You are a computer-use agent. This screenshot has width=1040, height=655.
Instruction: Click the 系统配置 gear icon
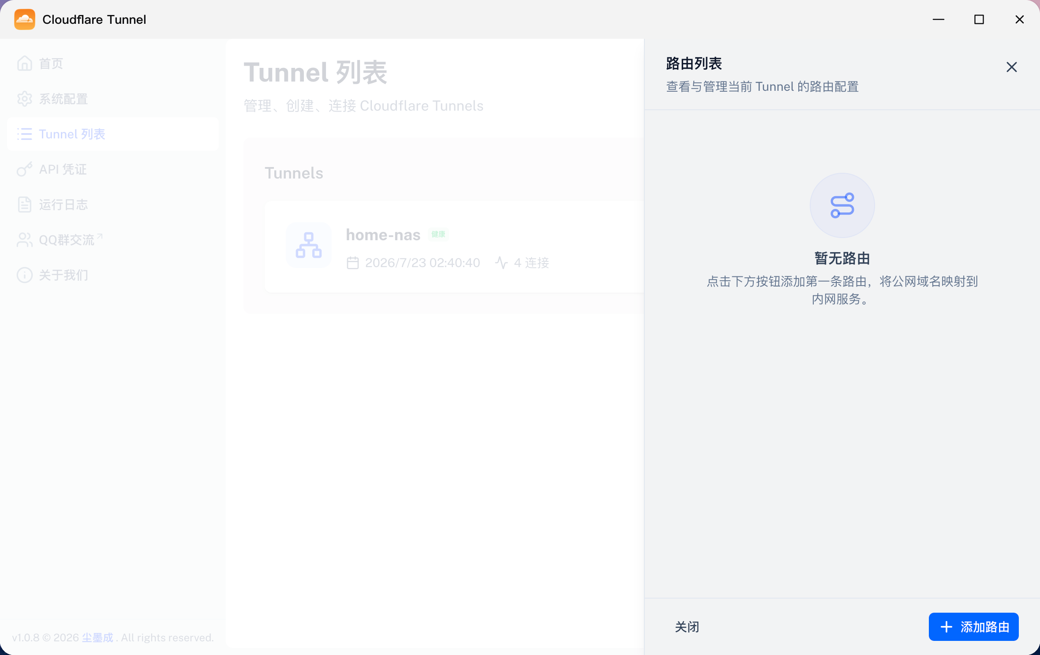click(x=25, y=99)
